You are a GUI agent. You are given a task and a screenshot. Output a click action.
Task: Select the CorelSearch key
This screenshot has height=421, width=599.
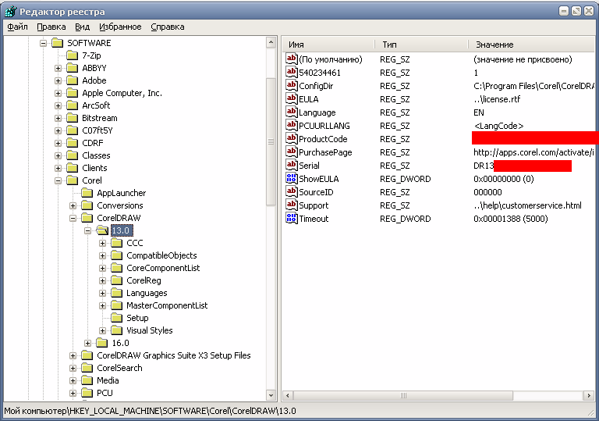[119, 368]
